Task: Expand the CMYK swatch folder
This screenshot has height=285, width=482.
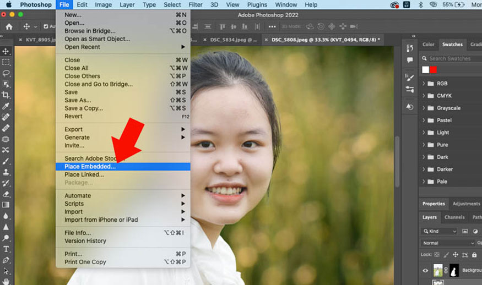Action: (x=424, y=96)
